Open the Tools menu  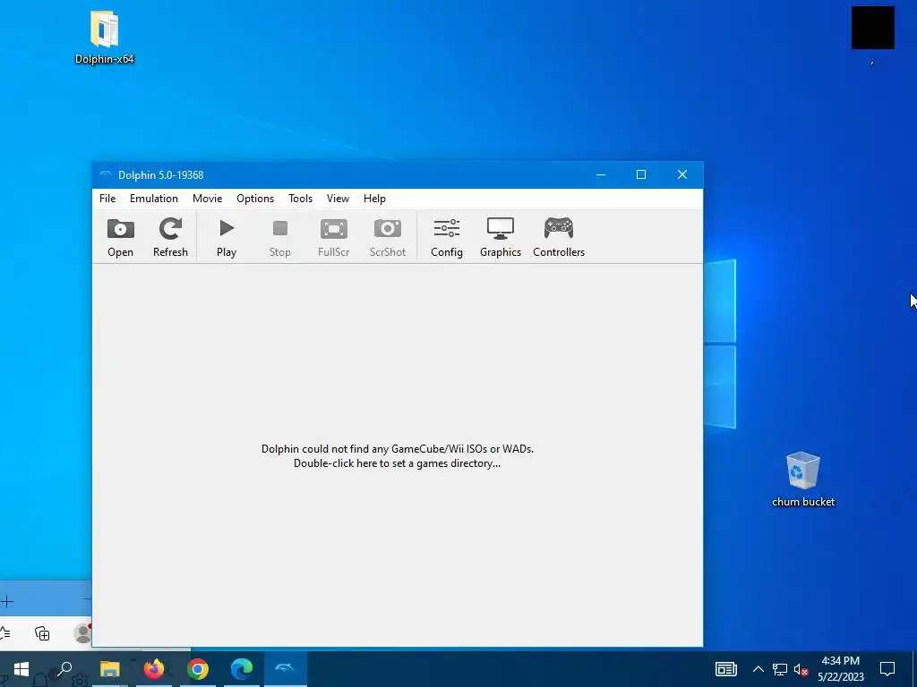pos(301,199)
